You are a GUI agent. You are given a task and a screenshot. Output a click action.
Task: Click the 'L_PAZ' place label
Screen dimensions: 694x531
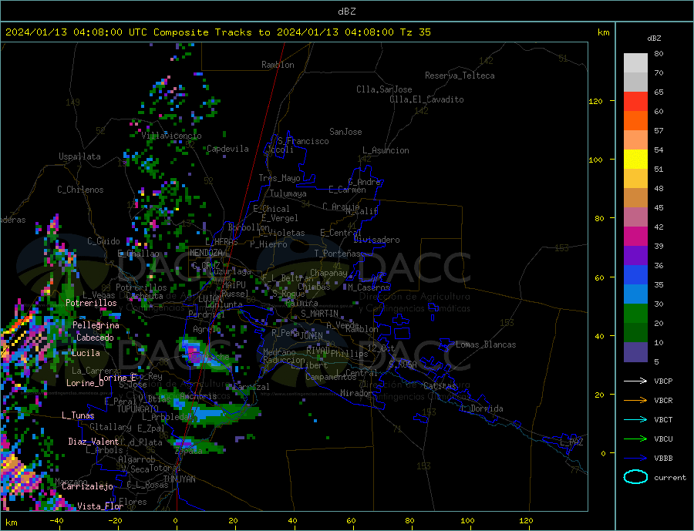tap(571, 442)
